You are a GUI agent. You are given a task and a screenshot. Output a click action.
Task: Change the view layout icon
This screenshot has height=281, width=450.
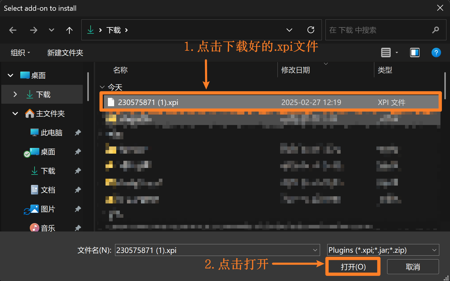tap(386, 53)
